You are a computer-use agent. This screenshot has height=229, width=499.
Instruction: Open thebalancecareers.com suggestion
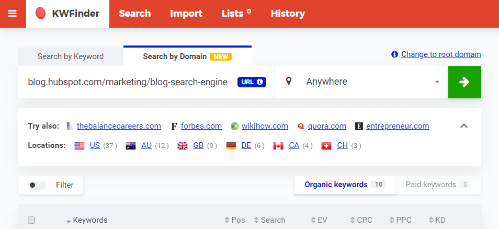(119, 126)
